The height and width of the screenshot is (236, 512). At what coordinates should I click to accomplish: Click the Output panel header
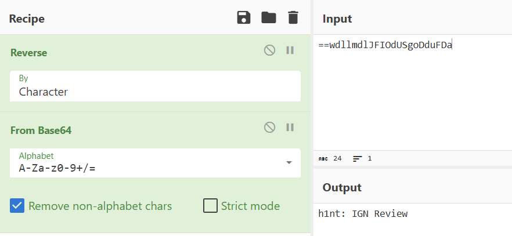tap(342, 187)
